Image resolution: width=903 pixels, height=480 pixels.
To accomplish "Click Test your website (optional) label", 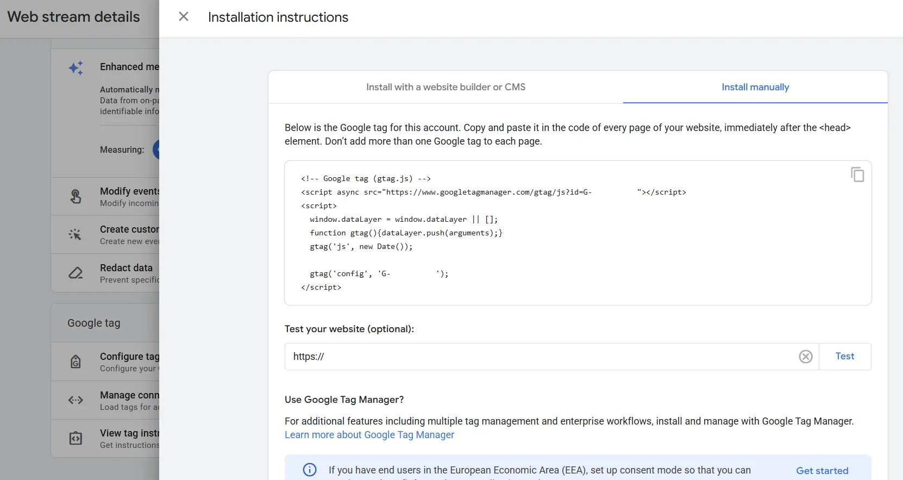I will 349,329.
